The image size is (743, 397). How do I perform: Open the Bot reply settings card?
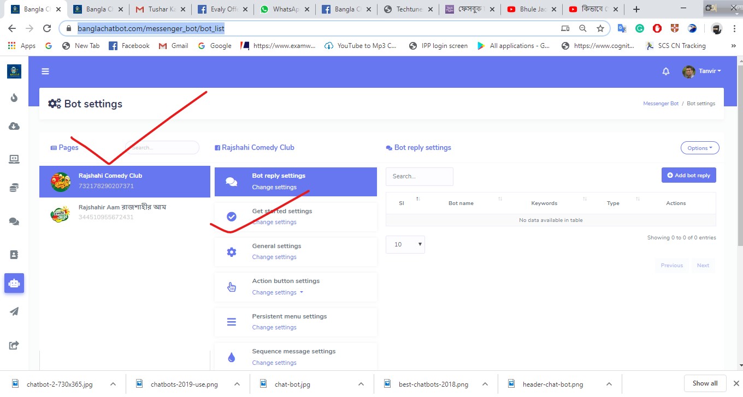click(x=296, y=182)
